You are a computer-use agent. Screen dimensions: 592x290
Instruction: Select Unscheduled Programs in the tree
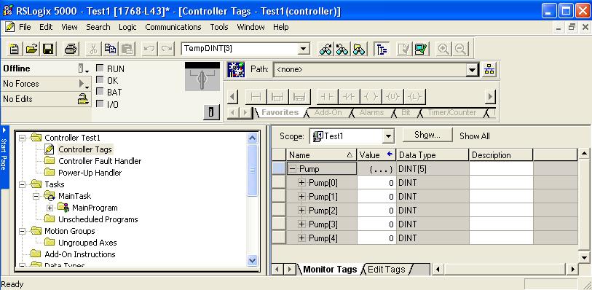click(98, 219)
